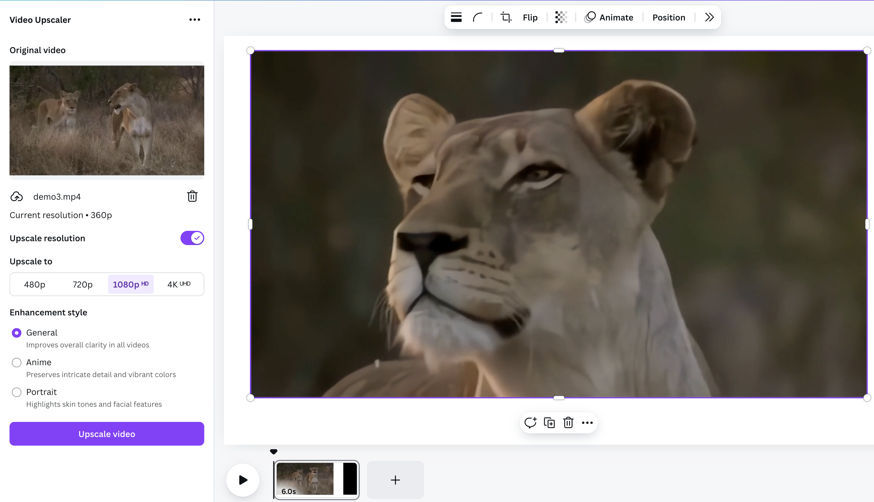Choose the General enhancement style
The image size is (874, 502).
tap(17, 333)
